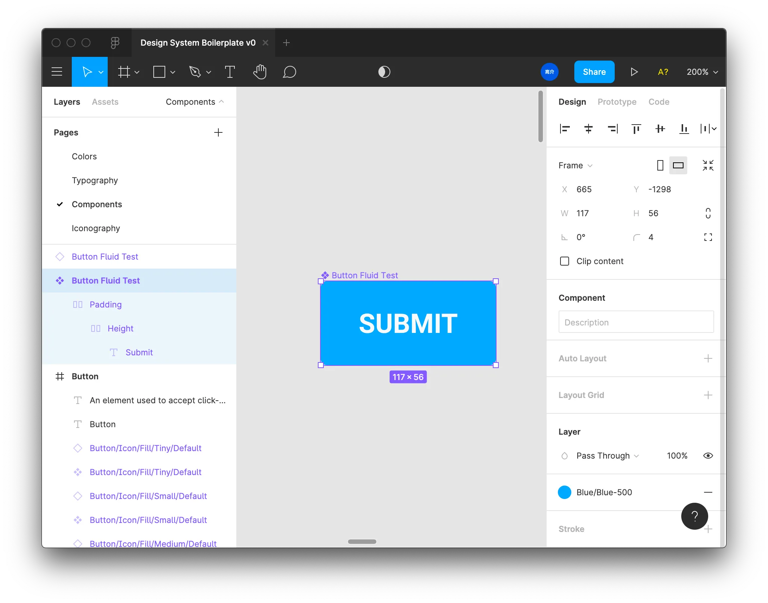The height and width of the screenshot is (603, 768).
Task: Toggle the Clip content checkbox
Action: coord(565,261)
